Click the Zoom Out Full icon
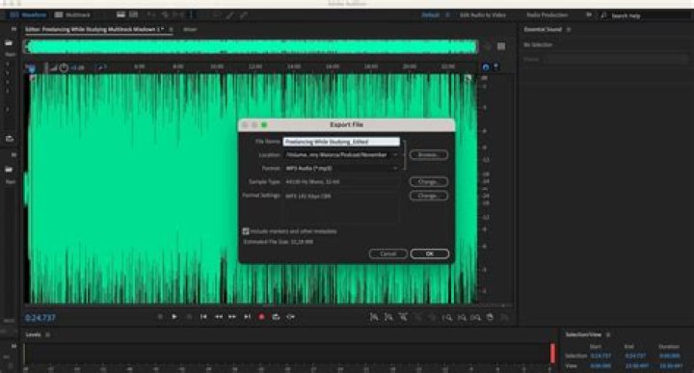The width and height of the screenshot is (694, 373). 432,317
